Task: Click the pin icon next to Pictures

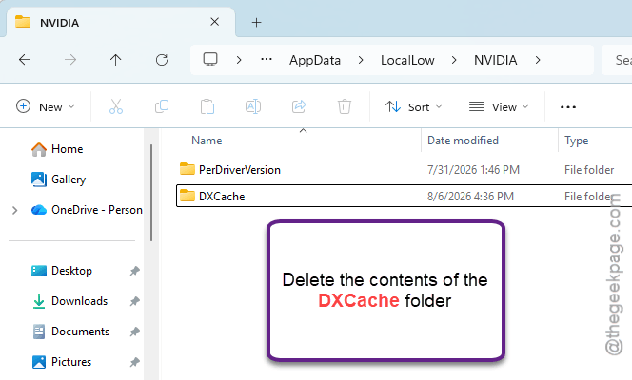Action: click(x=134, y=362)
